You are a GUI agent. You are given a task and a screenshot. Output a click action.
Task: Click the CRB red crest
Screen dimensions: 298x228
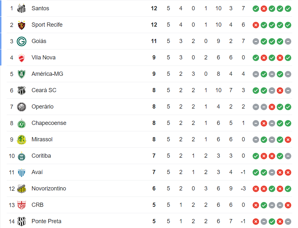click(22, 205)
